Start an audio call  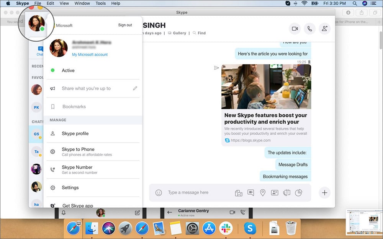[x=310, y=28]
